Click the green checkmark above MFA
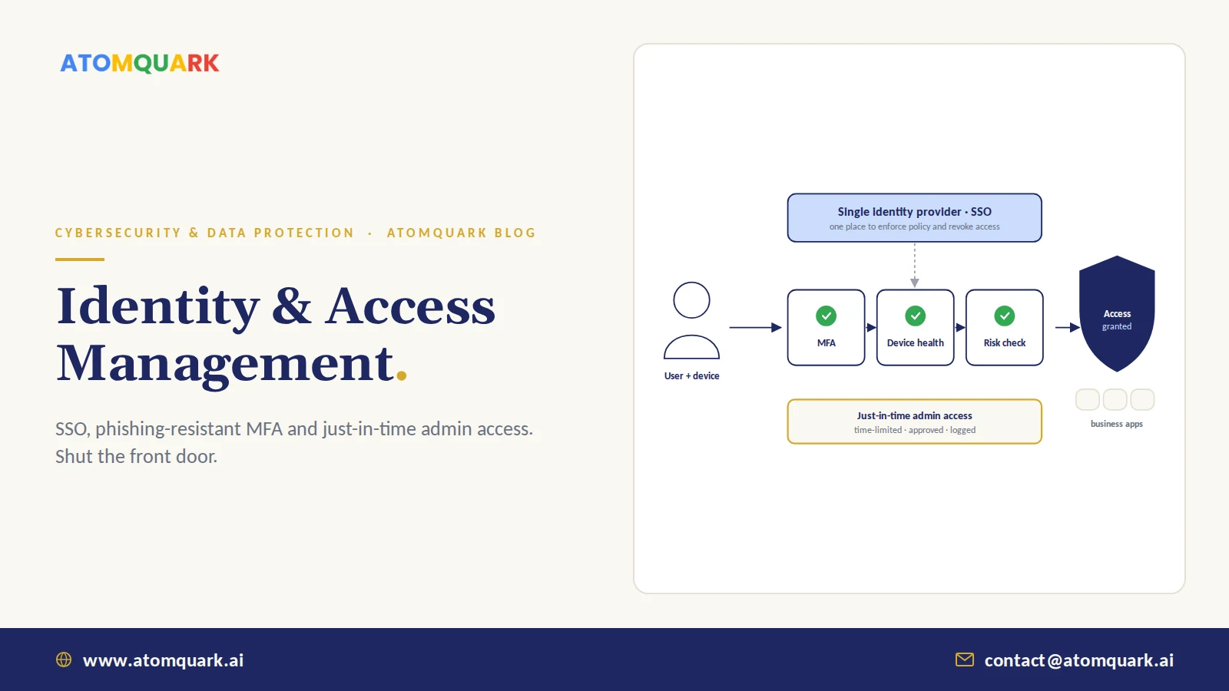The height and width of the screenshot is (691, 1229). [x=827, y=316]
